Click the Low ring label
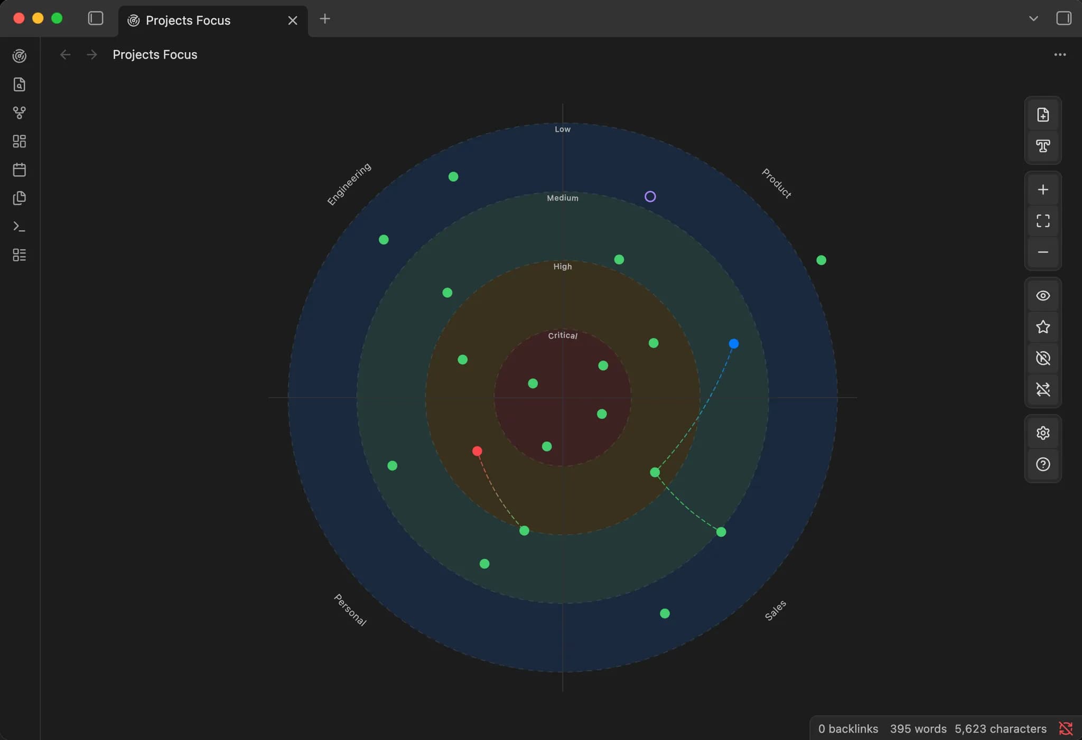1082x740 pixels. tap(563, 129)
